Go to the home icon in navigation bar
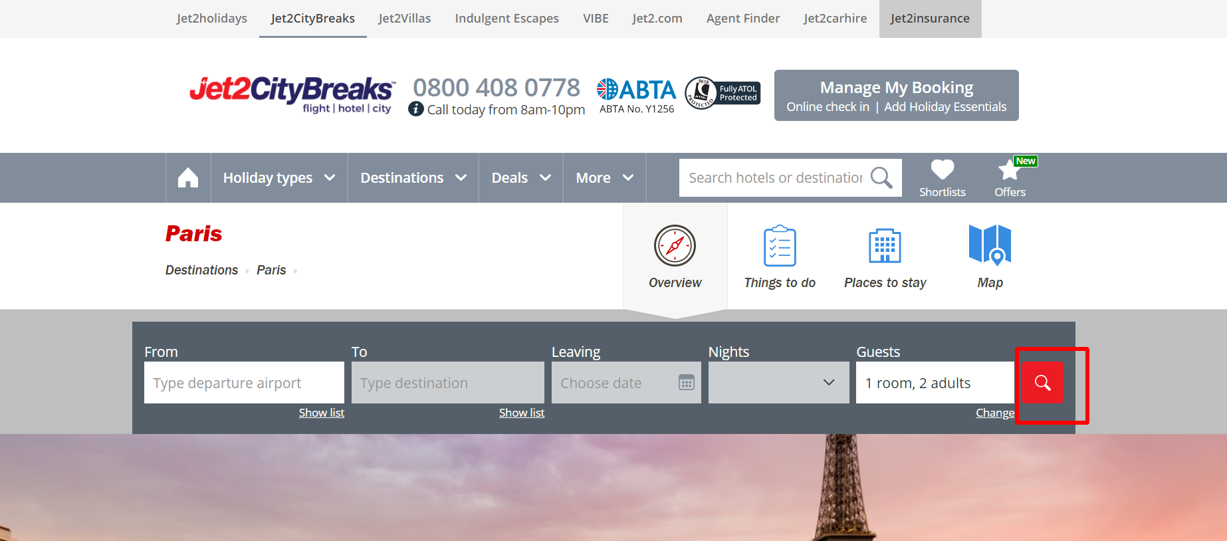 [x=188, y=177]
